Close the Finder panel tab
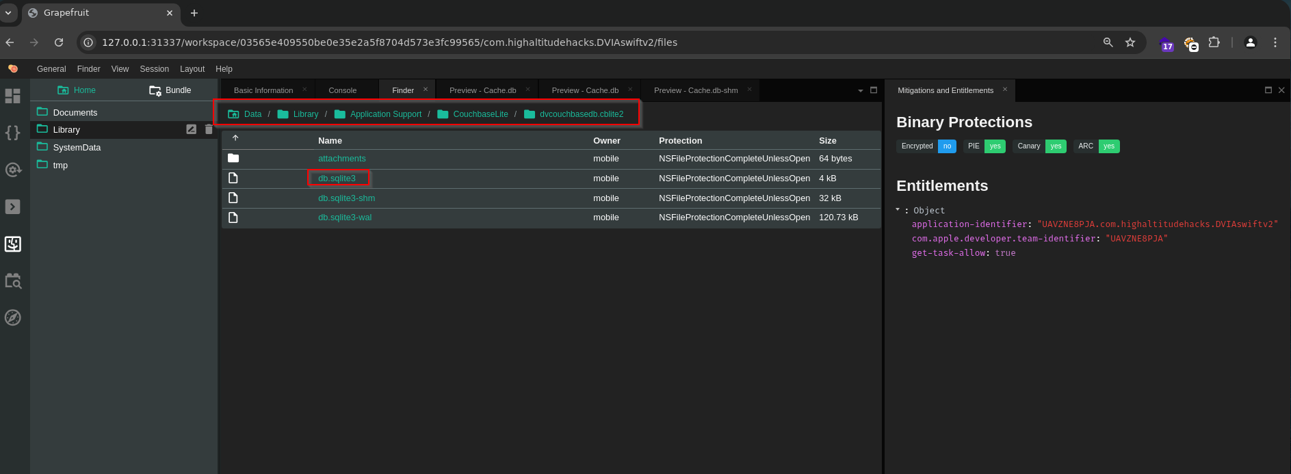 coord(426,90)
